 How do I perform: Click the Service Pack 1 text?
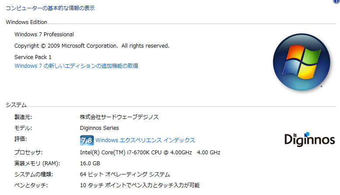(x=33, y=57)
